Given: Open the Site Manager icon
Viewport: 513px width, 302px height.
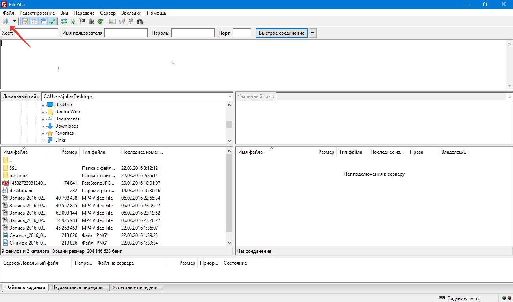Looking at the screenshot, I should [6, 21].
